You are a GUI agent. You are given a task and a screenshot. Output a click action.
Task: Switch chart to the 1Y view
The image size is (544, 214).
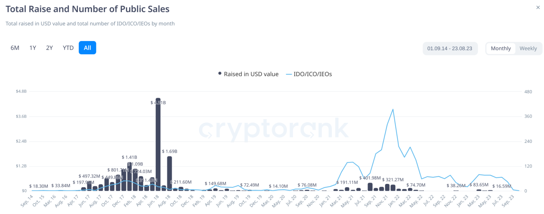click(33, 47)
